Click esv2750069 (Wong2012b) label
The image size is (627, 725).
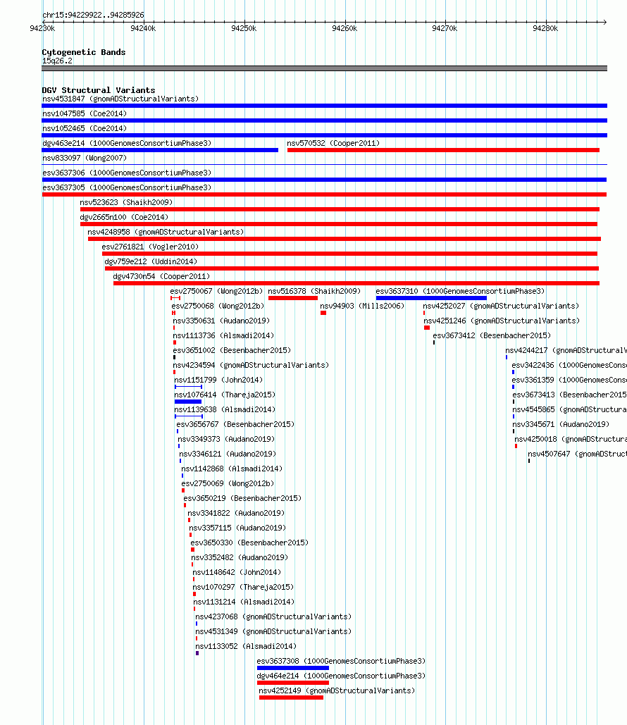click(x=228, y=483)
